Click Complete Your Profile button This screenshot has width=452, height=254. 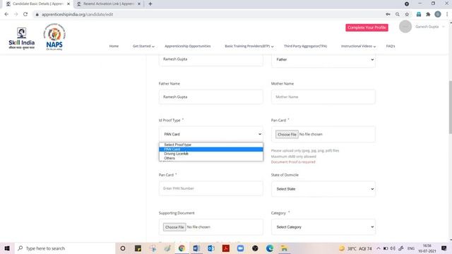click(x=367, y=28)
